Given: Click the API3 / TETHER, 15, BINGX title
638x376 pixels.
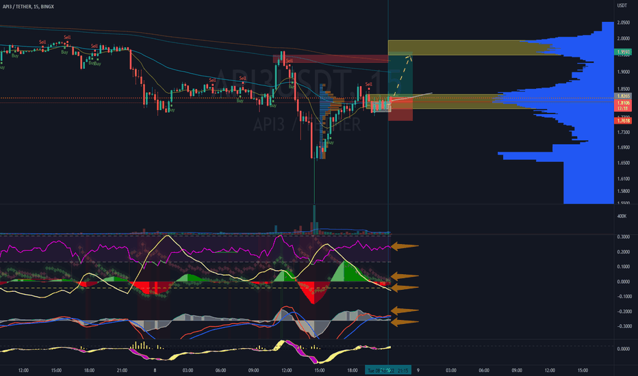Looking at the screenshot, I should [28, 7].
